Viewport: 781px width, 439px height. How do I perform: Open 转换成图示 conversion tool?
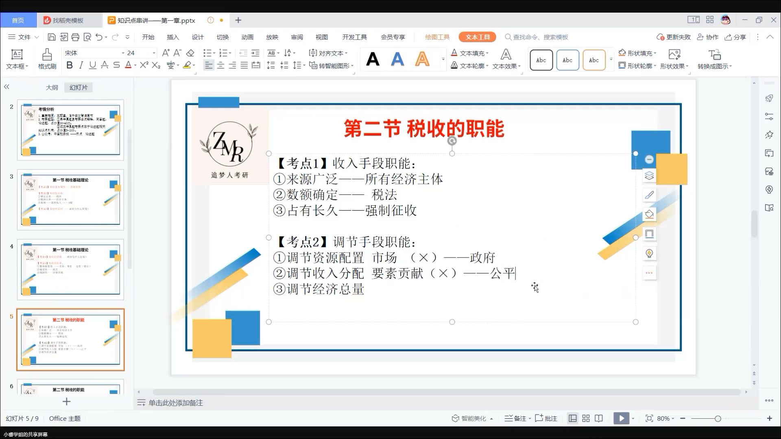pyautogui.click(x=714, y=58)
